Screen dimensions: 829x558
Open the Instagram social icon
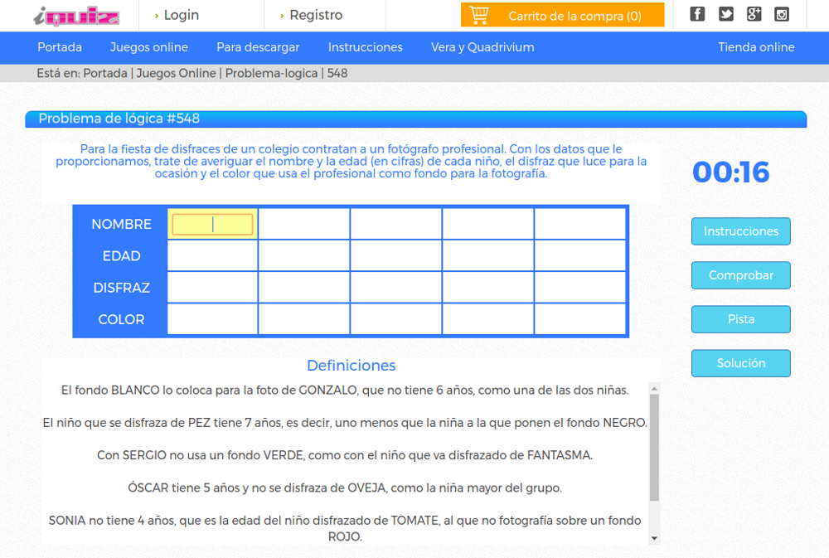point(782,14)
